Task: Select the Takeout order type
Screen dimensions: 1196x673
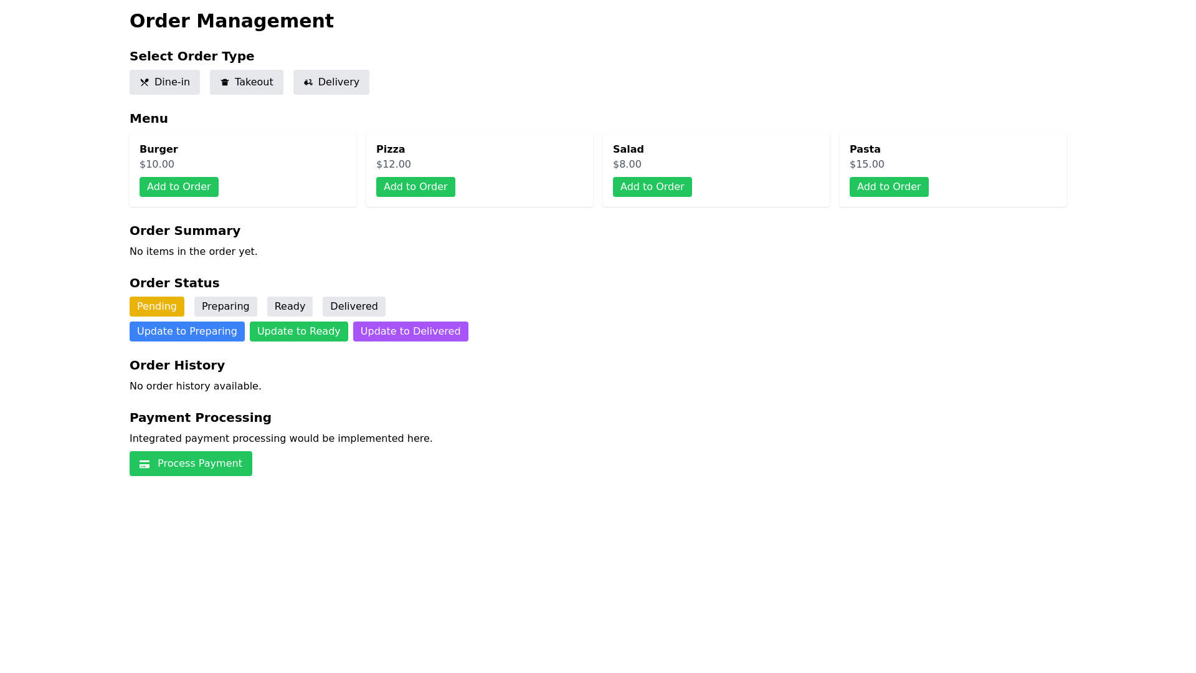Action: 247,82
